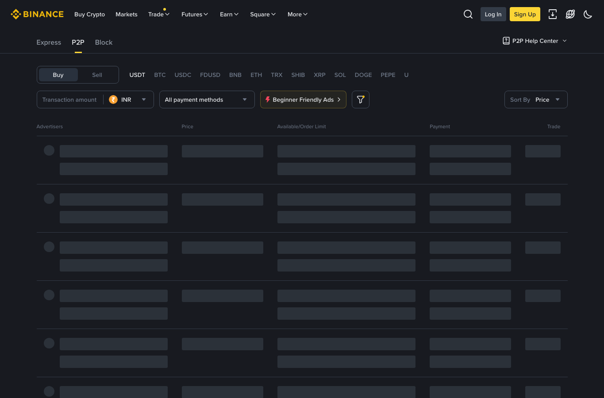The width and height of the screenshot is (604, 398).
Task: Select the USDT coin tab
Action: 137,75
